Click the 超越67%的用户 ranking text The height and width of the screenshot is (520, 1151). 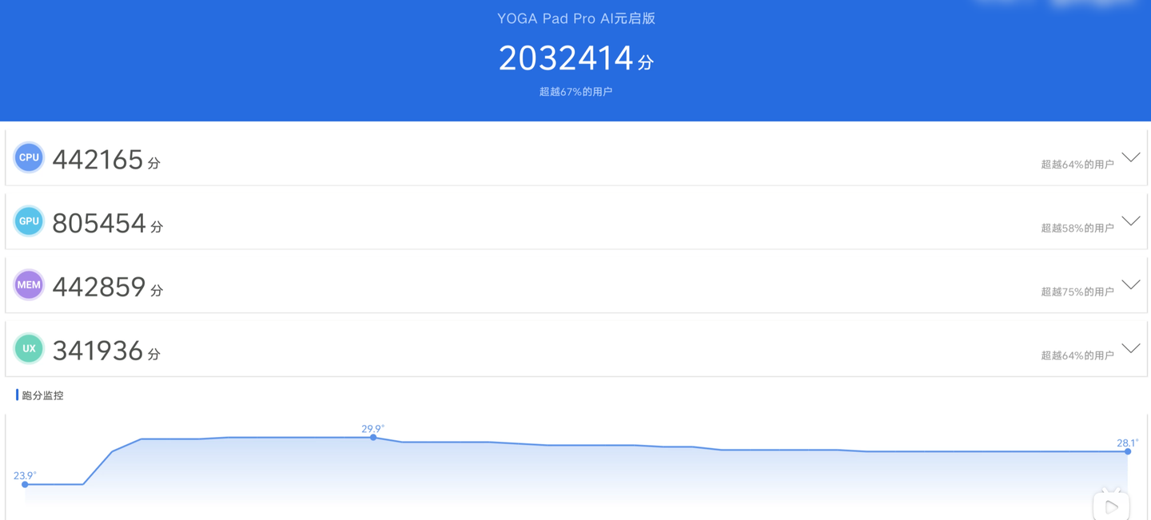[x=575, y=92]
